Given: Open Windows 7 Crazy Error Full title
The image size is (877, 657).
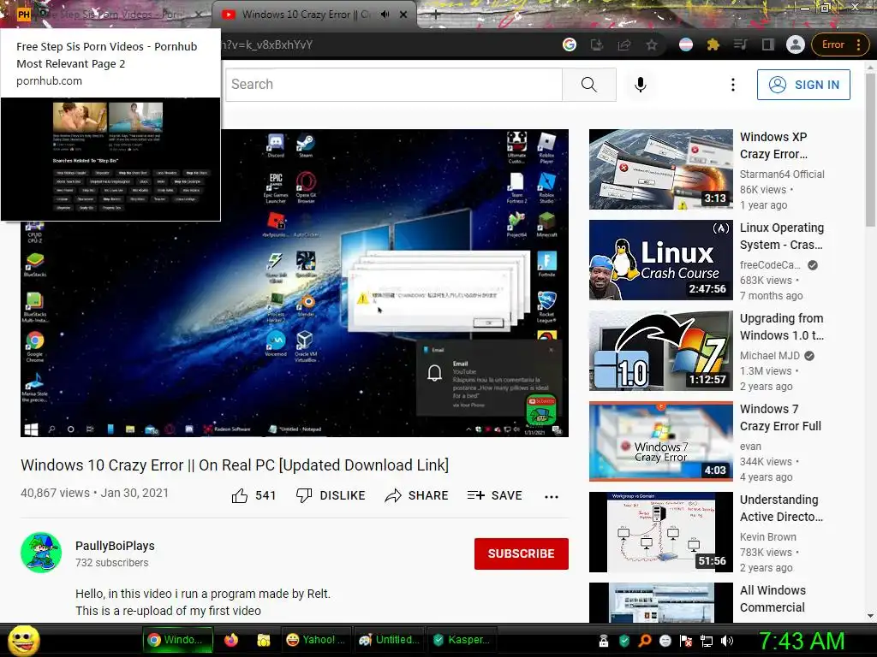Looking at the screenshot, I should click(781, 417).
